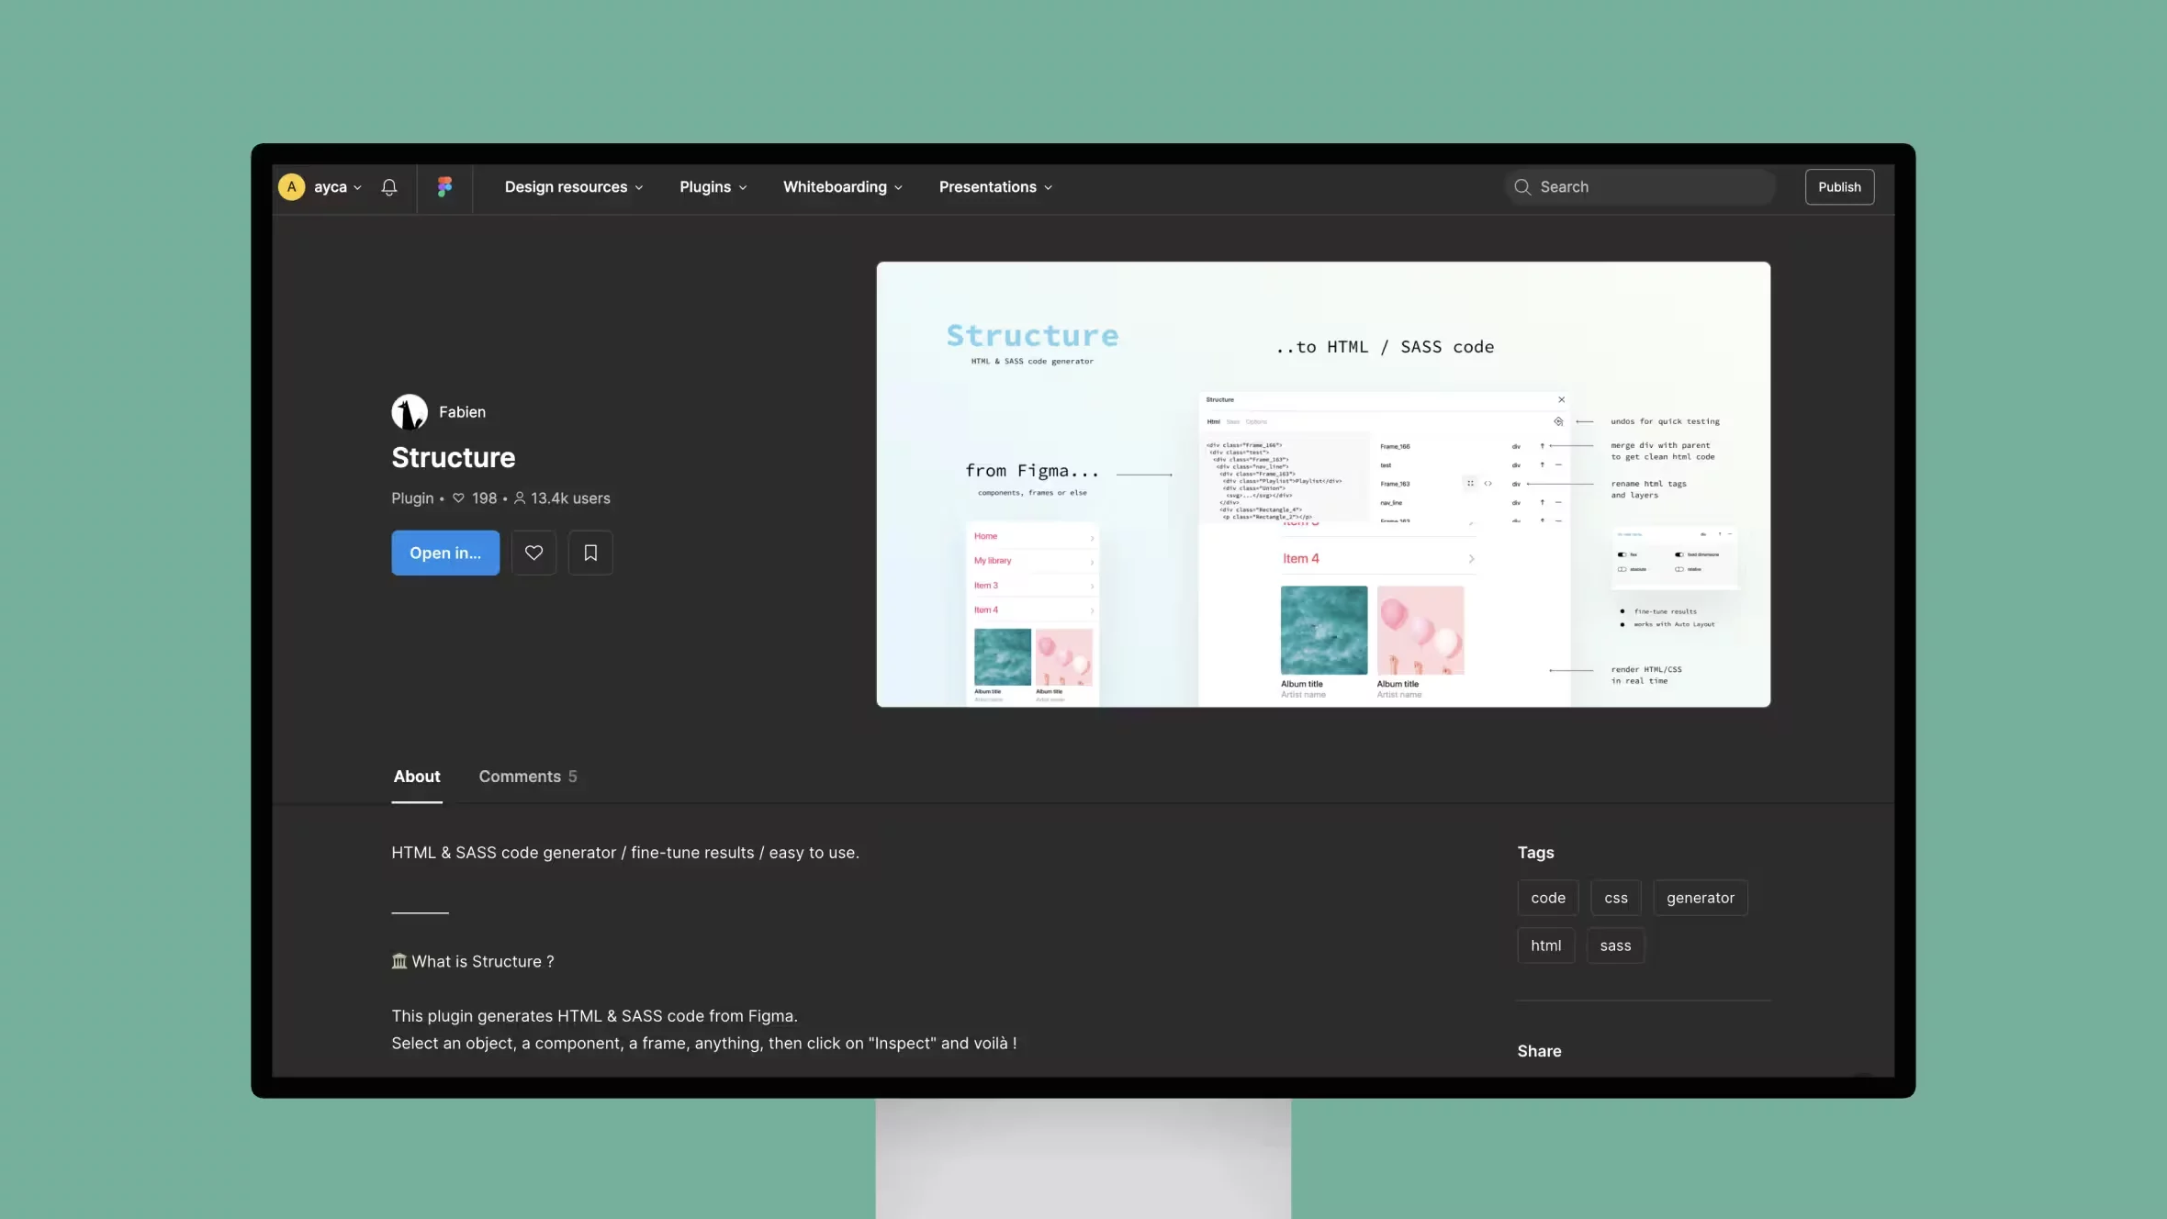Click the Publish button
This screenshot has height=1219, width=2167.
1838,186
